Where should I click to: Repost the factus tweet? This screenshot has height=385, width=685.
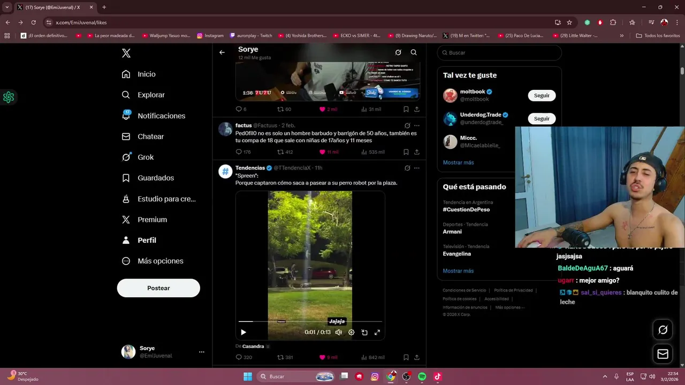pos(285,152)
